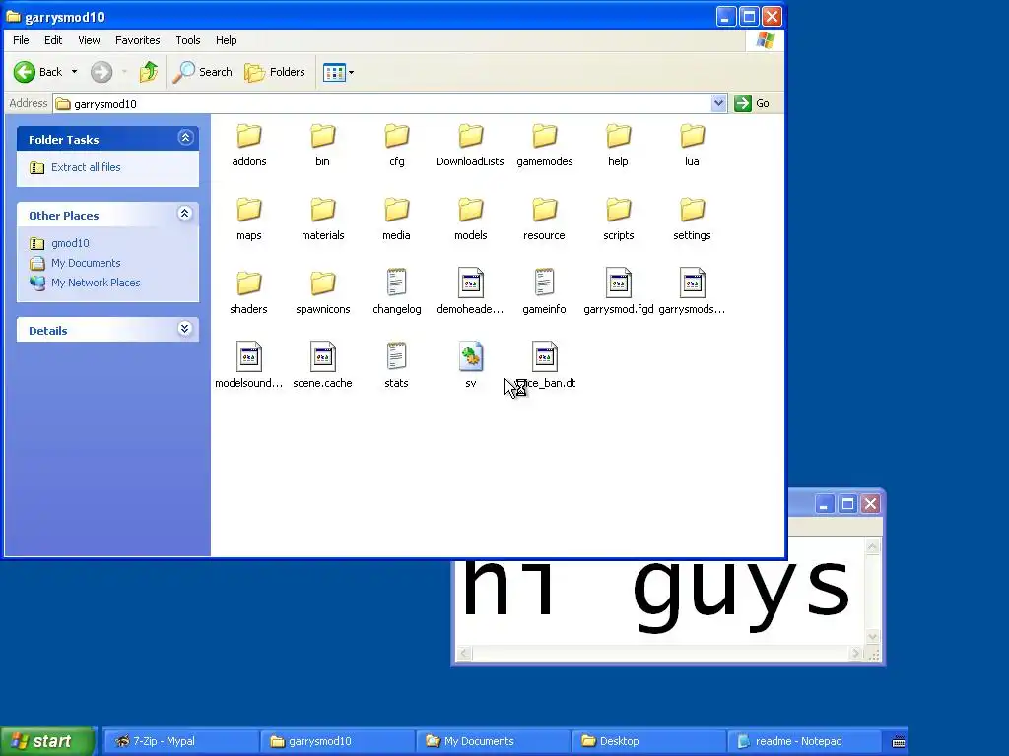Select the help folder

point(618,146)
